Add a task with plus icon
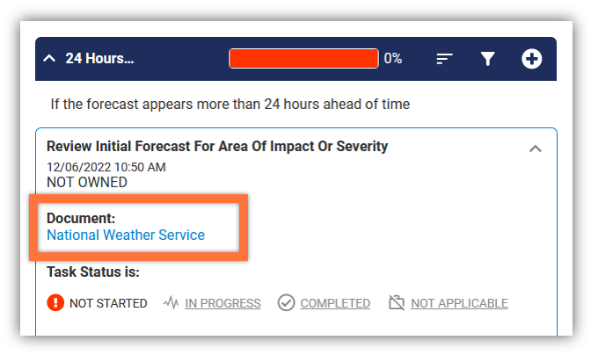The height and width of the screenshot is (355, 591). pyautogui.click(x=531, y=59)
